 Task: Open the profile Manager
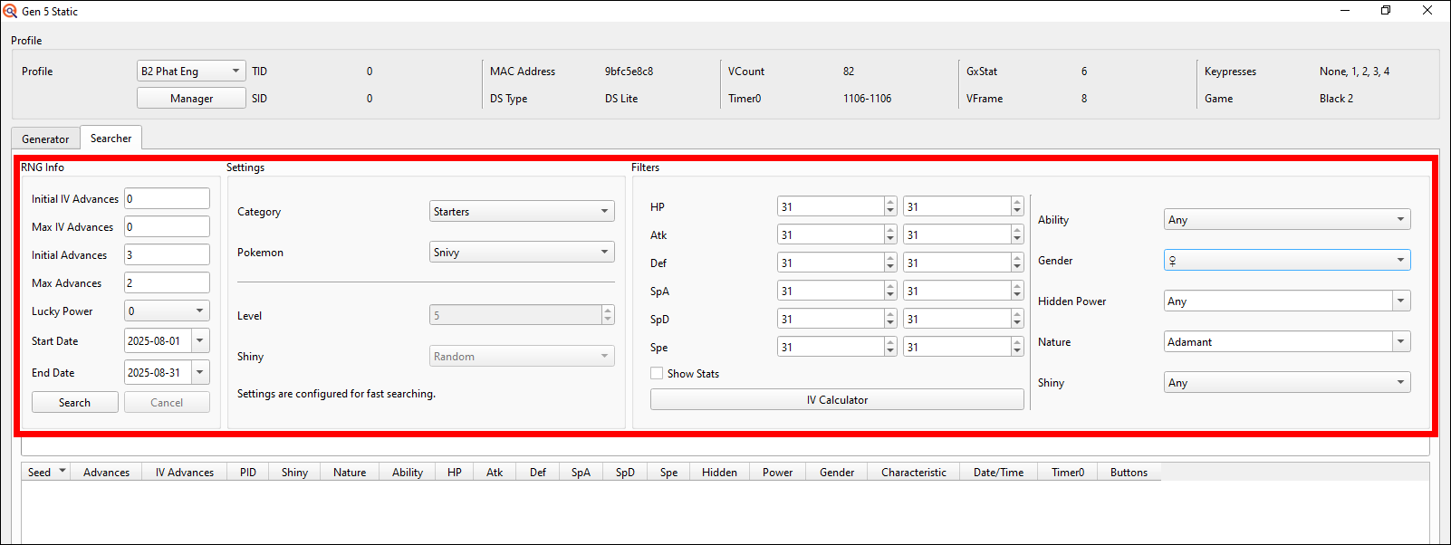point(191,98)
